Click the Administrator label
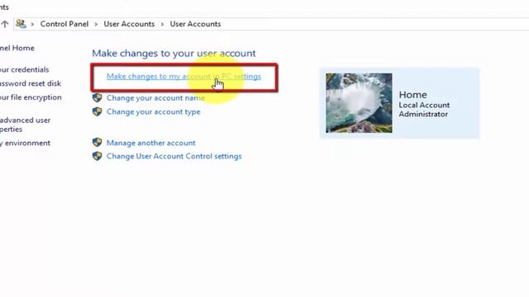Screen dimensions: 529x297 (423, 114)
